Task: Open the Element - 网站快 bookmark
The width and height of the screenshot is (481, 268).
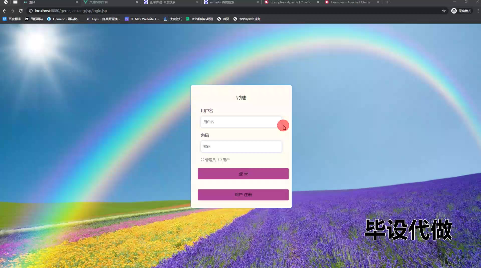Action: 63,19
